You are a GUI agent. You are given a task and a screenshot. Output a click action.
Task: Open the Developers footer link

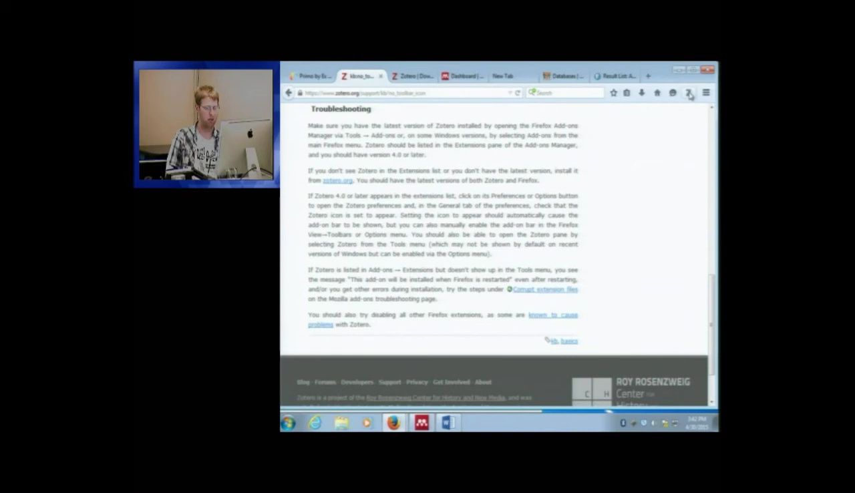357,382
